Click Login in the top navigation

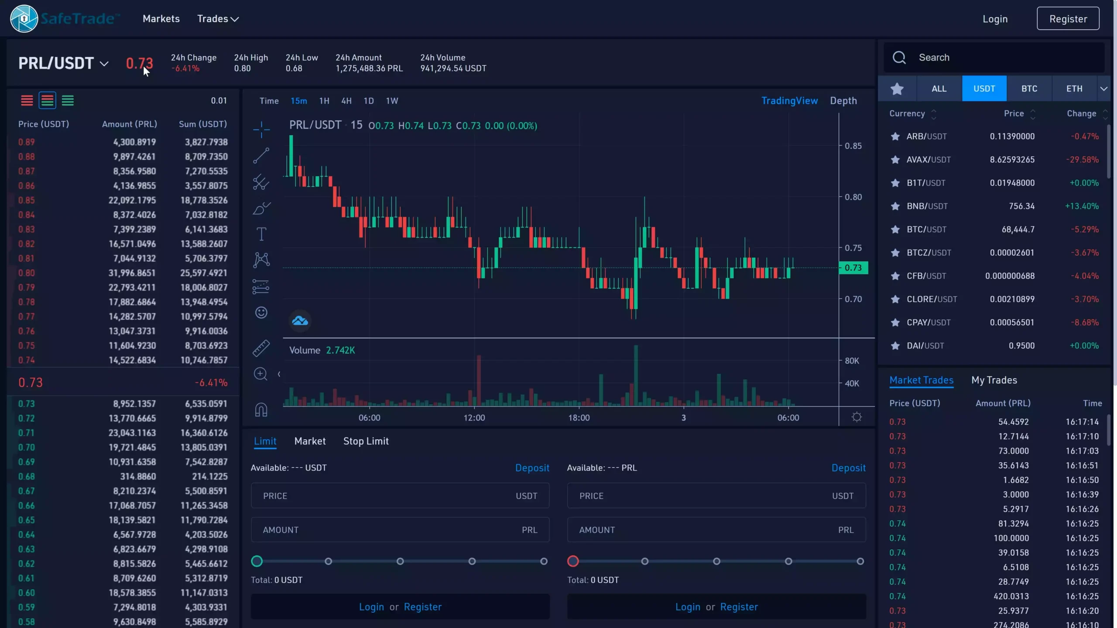[x=995, y=19]
